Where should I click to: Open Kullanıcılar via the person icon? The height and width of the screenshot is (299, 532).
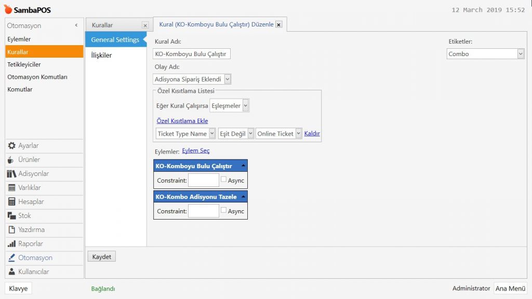(12, 272)
